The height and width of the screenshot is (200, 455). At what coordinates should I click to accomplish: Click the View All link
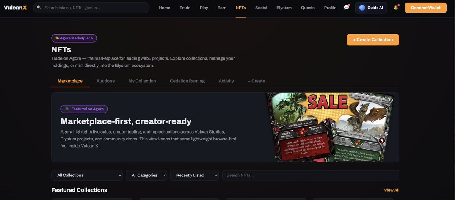[x=392, y=190]
